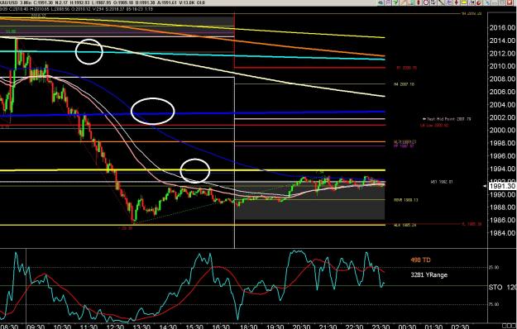Click the 2002.00 price scale label
Image resolution: width=517 pixels, height=329 pixels.
click(503, 117)
